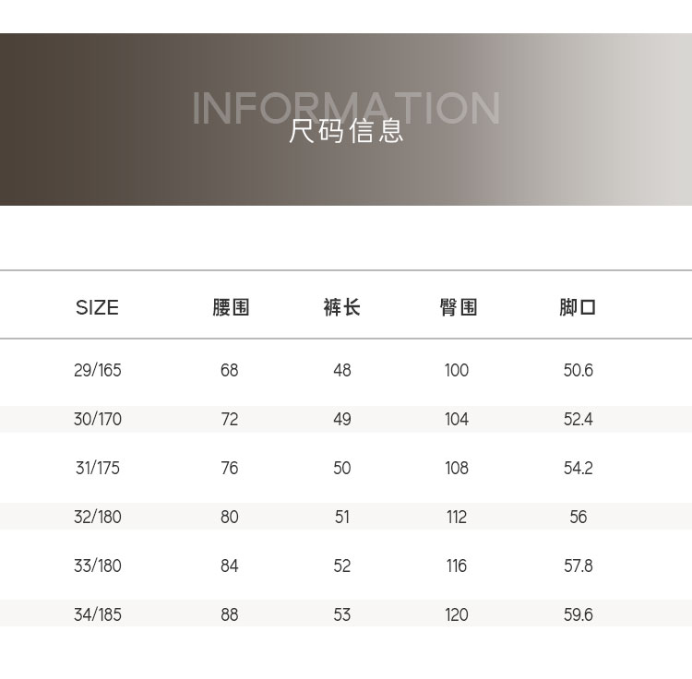Click the 臀围 column header
The height and width of the screenshot is (679, 692).
pyautogui.click(x=458, y=307)
